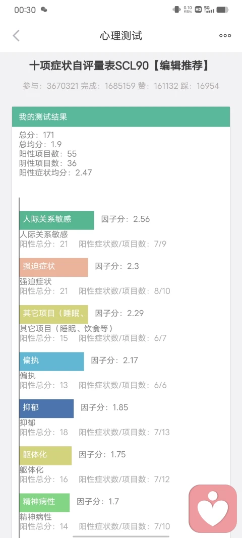Tap the 抑郁 dark blue bar
The image size is (242, 538).
coord(46,408)
